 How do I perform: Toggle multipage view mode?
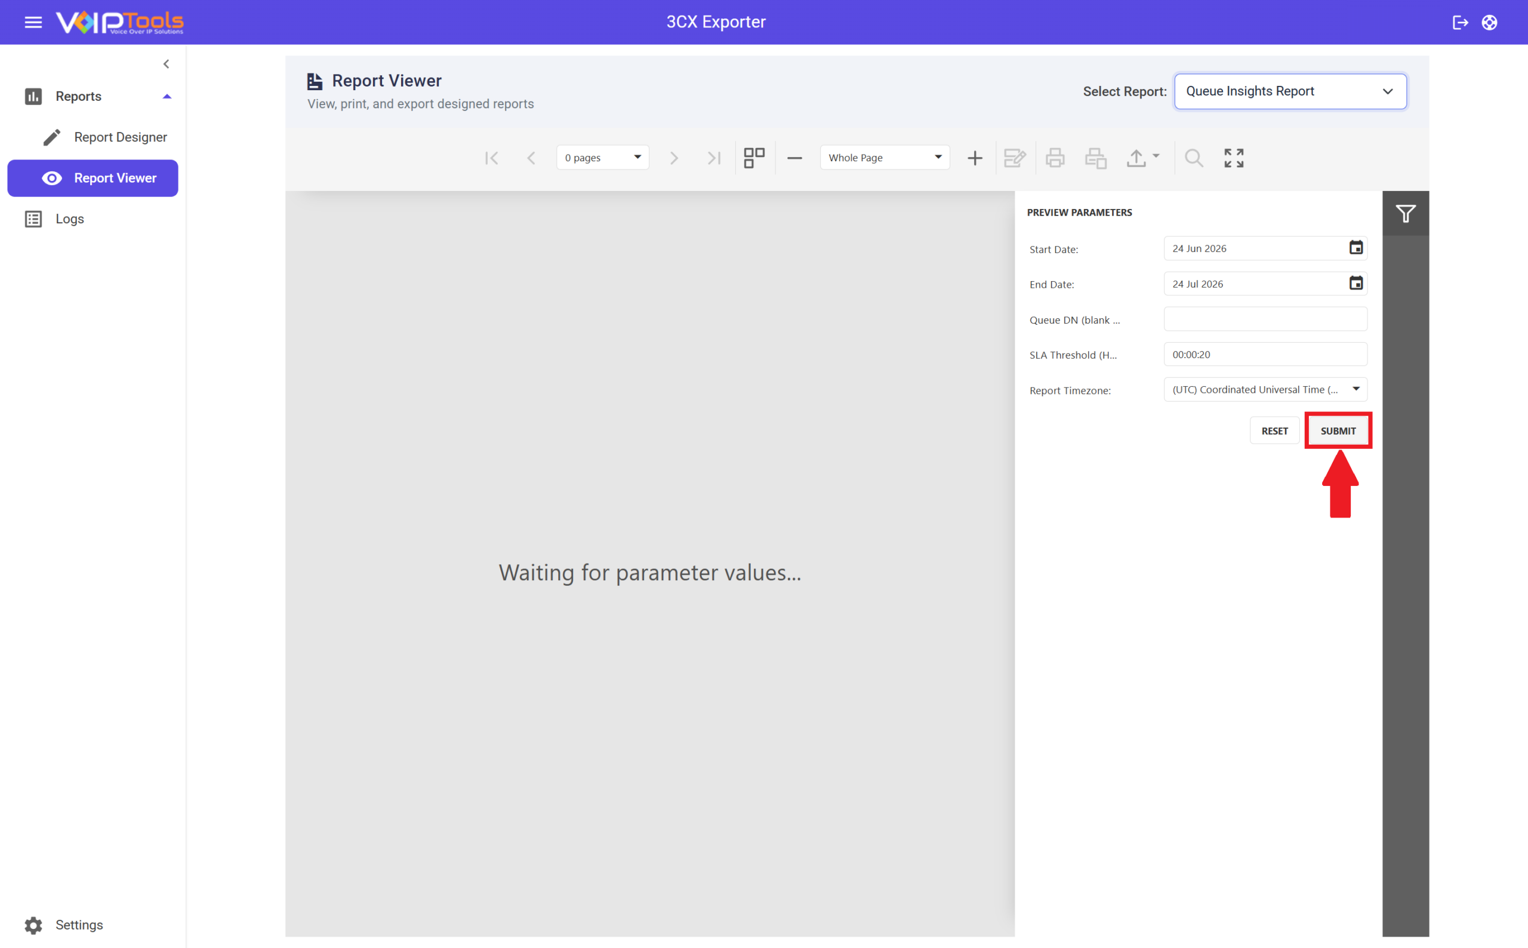(x=754, y=158)
